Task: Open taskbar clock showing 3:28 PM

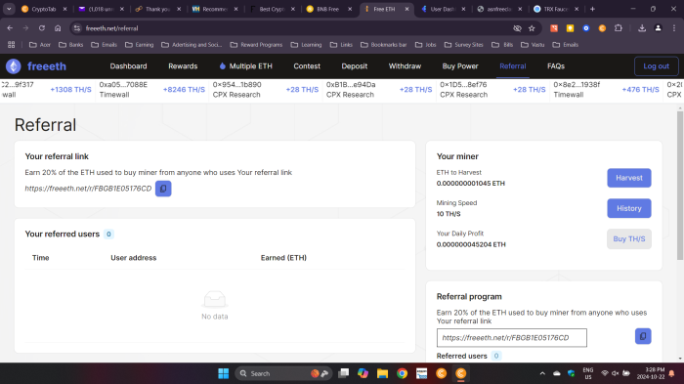Action: pyautogui.click(x=650, y=373)
